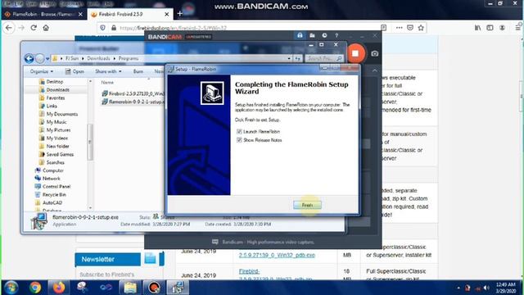Open Share with dropdown in Explorer
This screenshot has height=295, width=524.
click(108, 71)
